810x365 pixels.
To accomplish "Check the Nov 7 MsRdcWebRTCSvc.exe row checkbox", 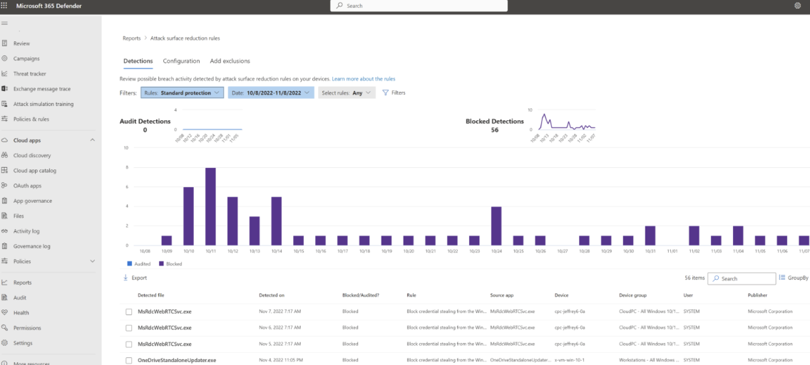I will 129,312.
